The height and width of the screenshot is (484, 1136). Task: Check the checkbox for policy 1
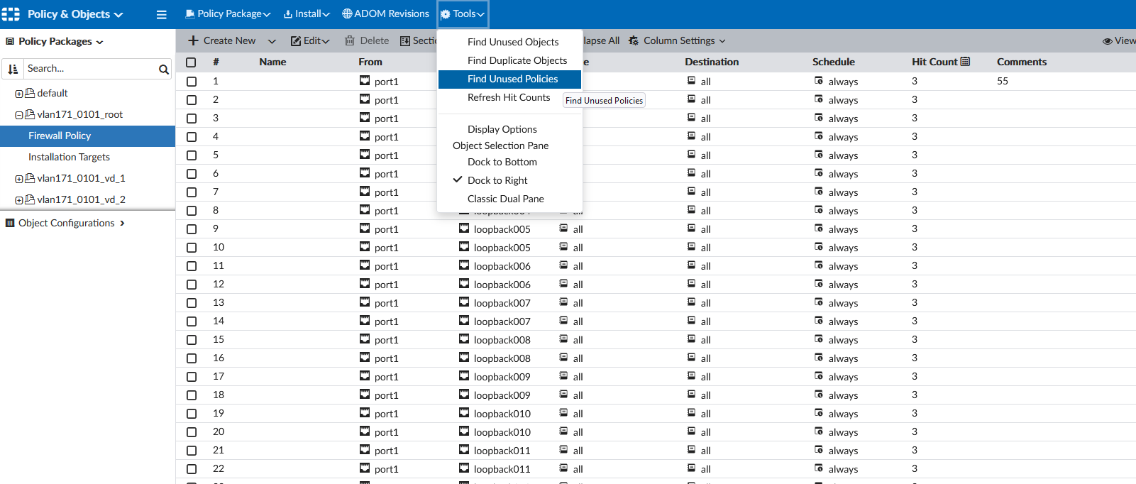(192, 82)
